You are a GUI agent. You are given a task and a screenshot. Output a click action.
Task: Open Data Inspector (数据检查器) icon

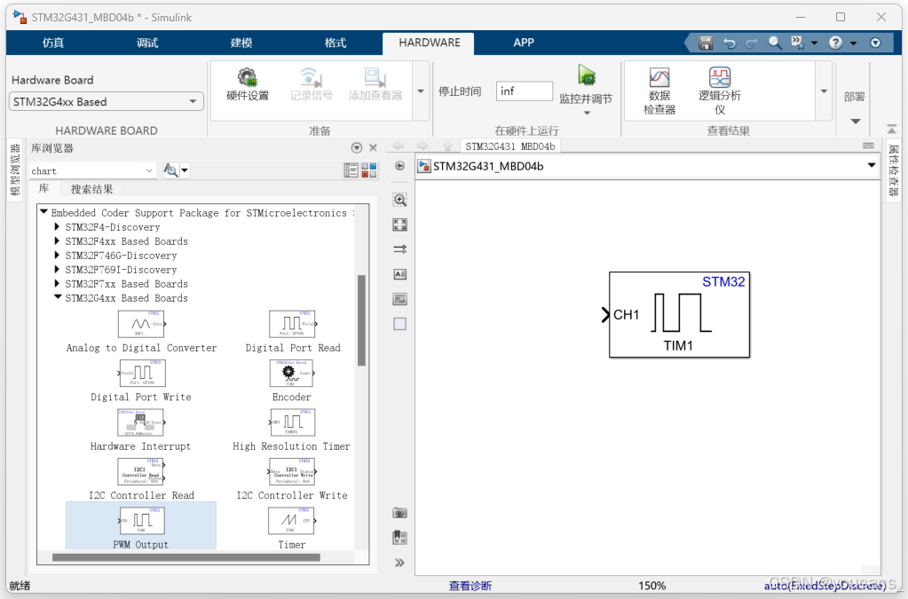click(x=659, y=77)
